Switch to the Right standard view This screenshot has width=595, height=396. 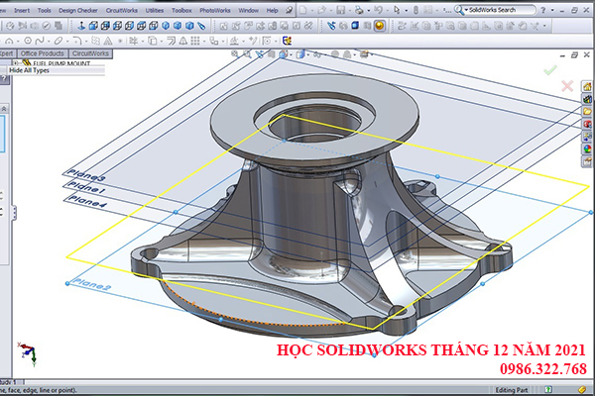tap(129, 26)
